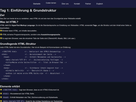Click bold word Auszeichnungssprache

(51, 35)
